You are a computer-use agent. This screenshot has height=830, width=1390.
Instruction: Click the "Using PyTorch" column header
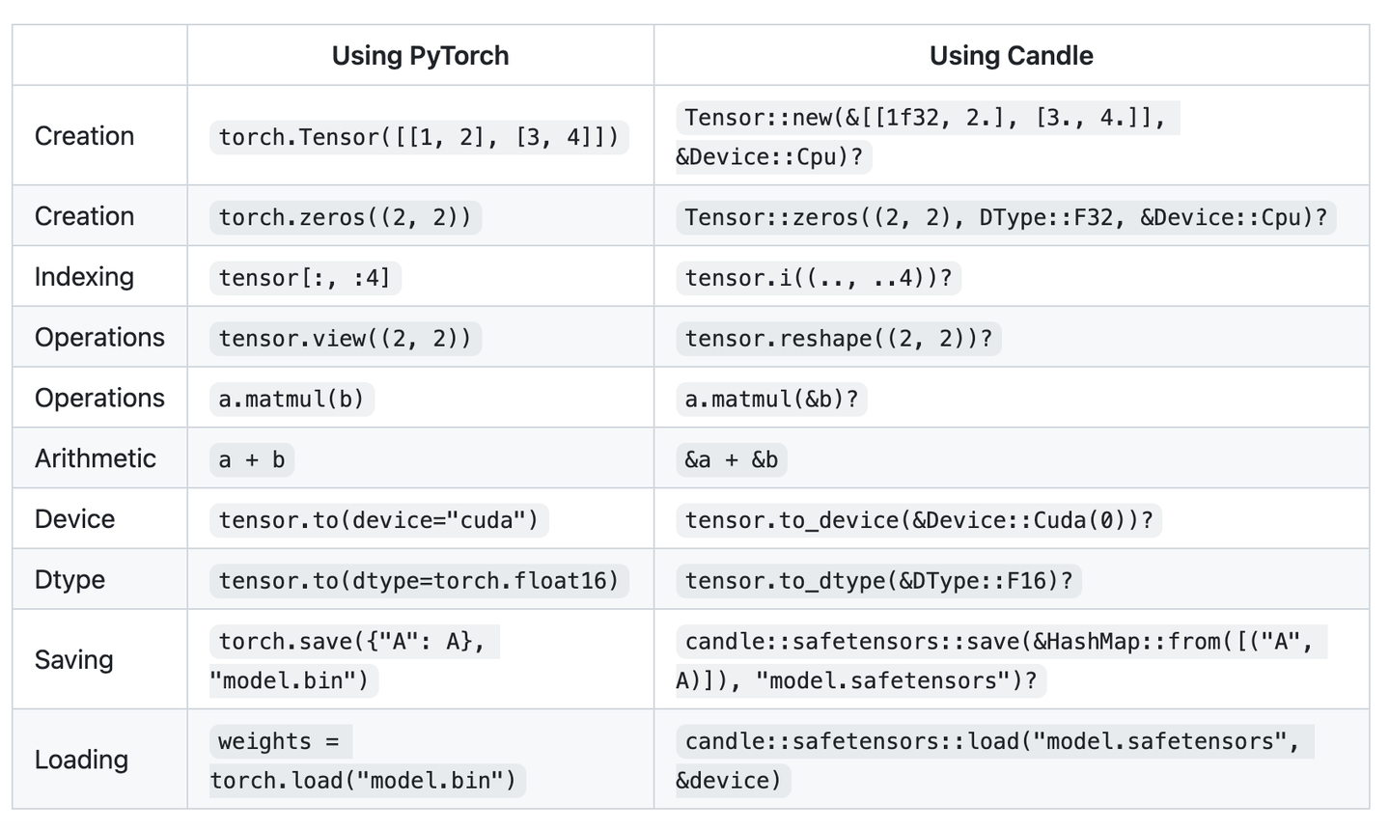[x=420, y=56]
